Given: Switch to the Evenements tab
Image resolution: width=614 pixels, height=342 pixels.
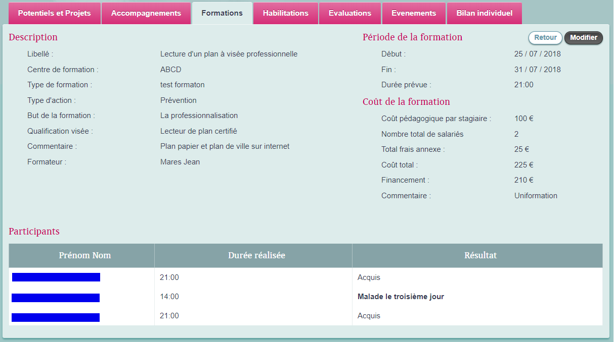Looking at the screenshot, I should pyautogui.click(x=414, y=13).
